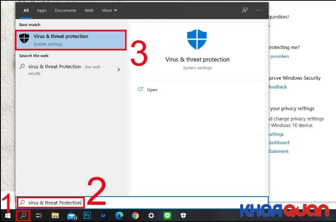
Task: Launch Photoshop from the taskbar
Action: coord(87,215)
